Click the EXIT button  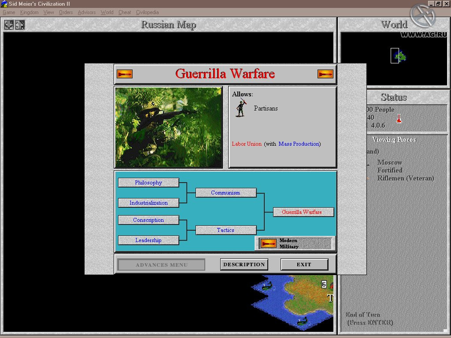click(x=304, y=265)
